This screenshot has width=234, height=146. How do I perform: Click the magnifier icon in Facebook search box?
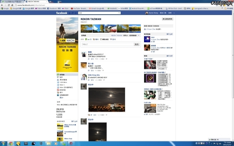coord(119,13)
